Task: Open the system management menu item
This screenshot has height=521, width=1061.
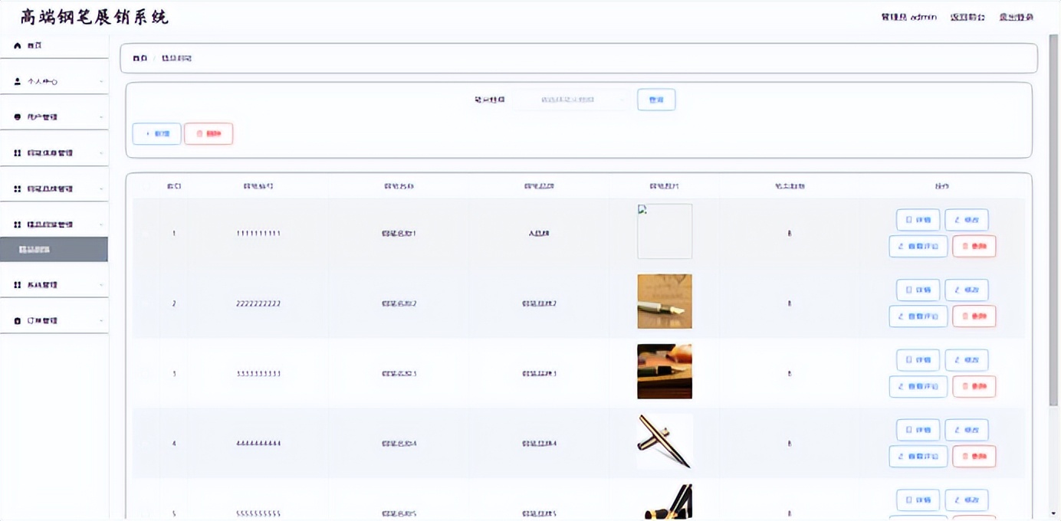Action: (54, 285)
